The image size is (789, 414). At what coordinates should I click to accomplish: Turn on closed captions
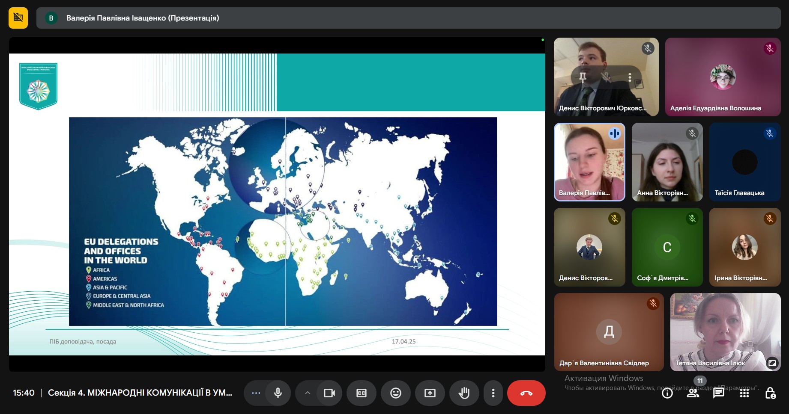tap(361, 393)
